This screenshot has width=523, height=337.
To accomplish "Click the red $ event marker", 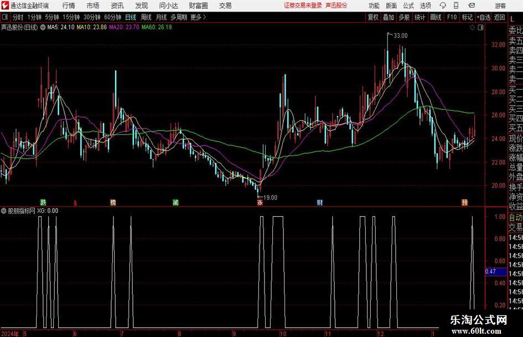I will coord(75,203).
